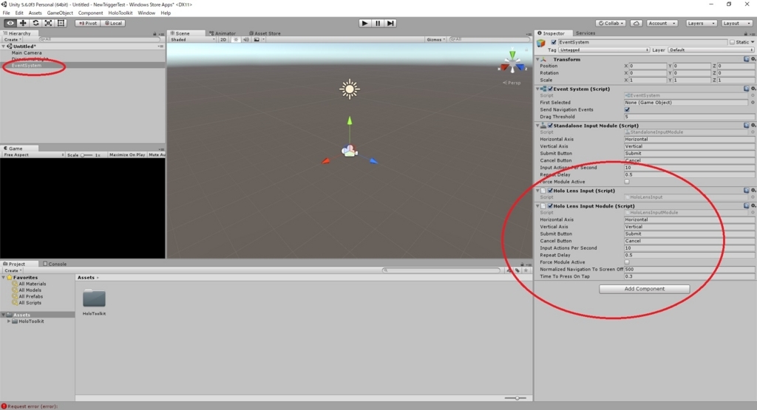Open the Layers dropdown
Viewport: 757px width, 410px height.
point(701,23)
